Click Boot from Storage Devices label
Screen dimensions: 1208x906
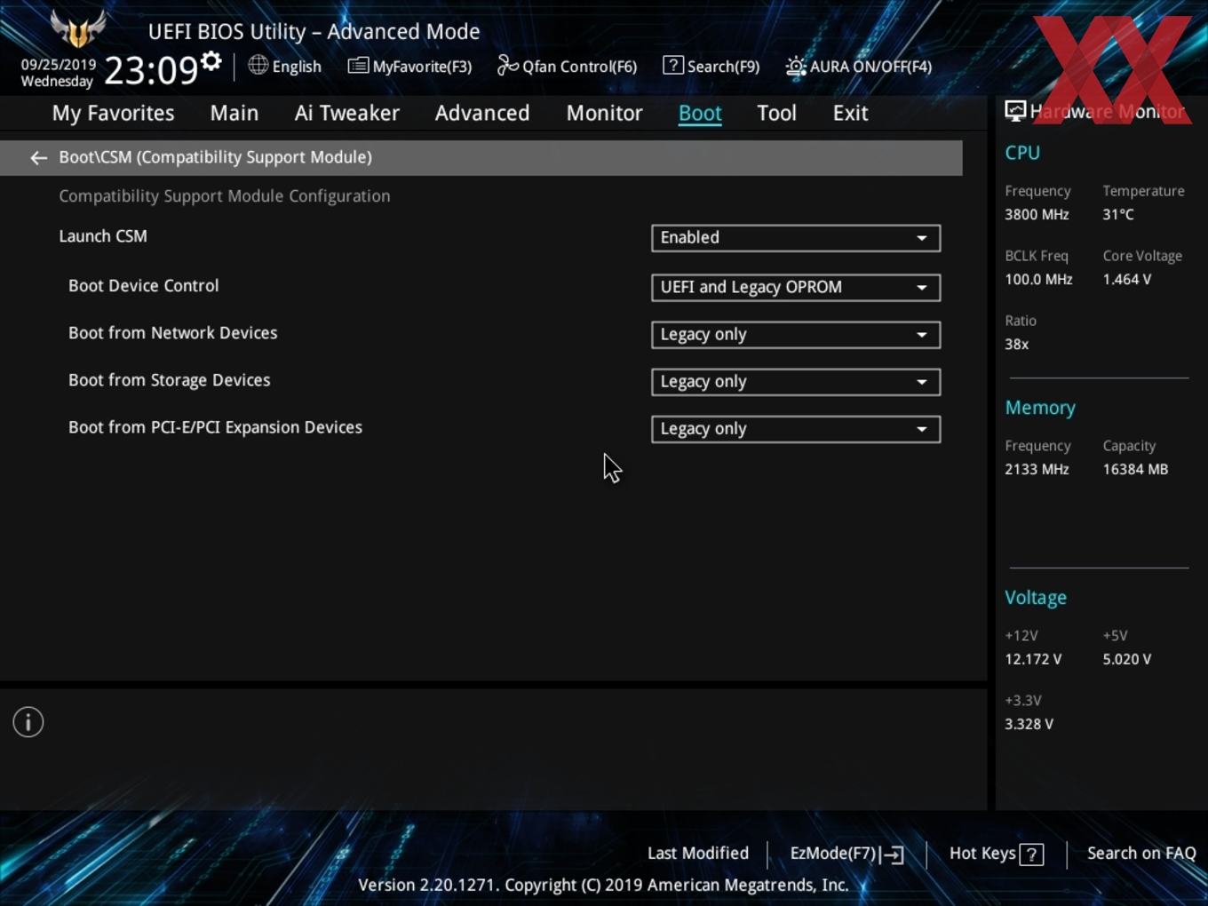(x=169, y=380)
